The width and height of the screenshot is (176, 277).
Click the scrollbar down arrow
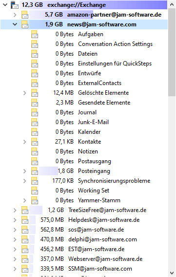coord(172,273)
